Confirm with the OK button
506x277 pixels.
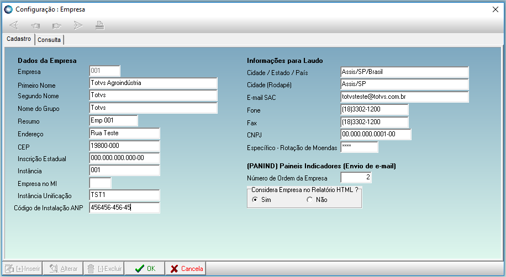tap(145, 269)
